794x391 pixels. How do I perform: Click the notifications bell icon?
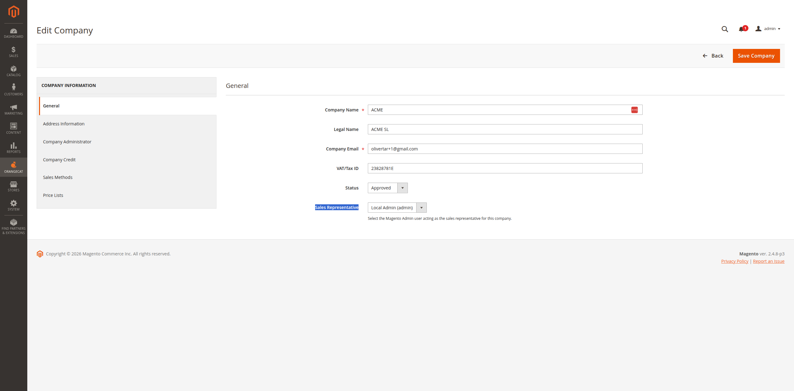pos(741,29)
